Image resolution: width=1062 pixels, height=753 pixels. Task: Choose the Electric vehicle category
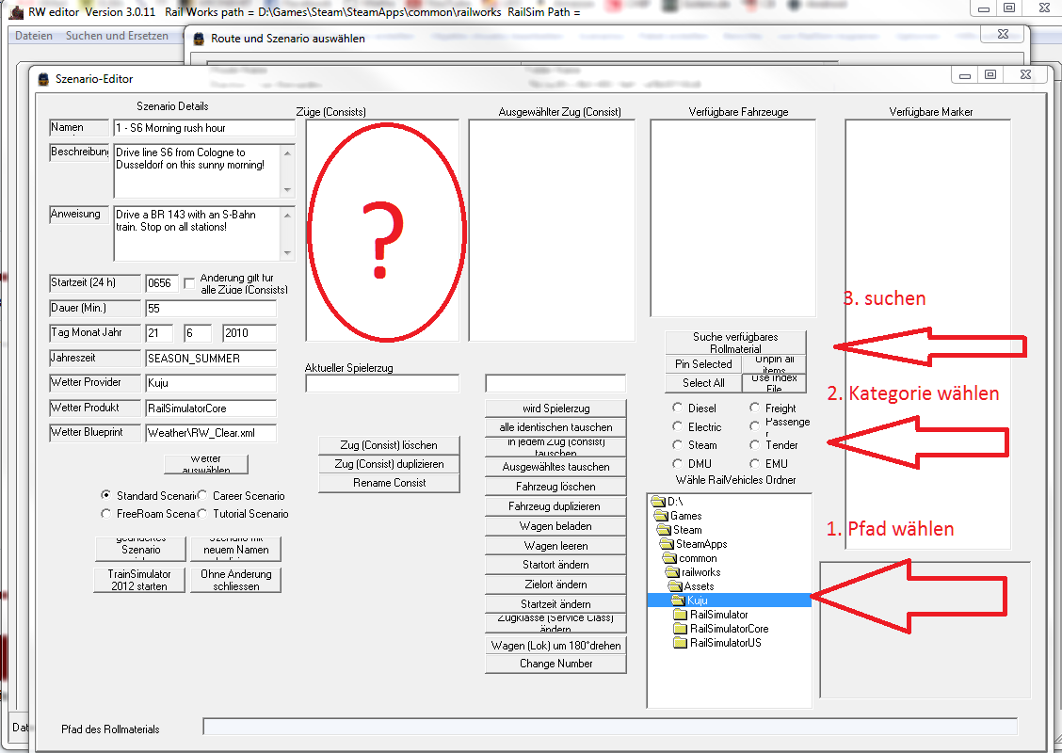(x=678, y=427)
